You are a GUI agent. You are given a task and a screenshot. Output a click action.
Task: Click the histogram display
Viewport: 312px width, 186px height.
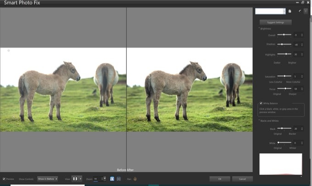pos(281,164)
